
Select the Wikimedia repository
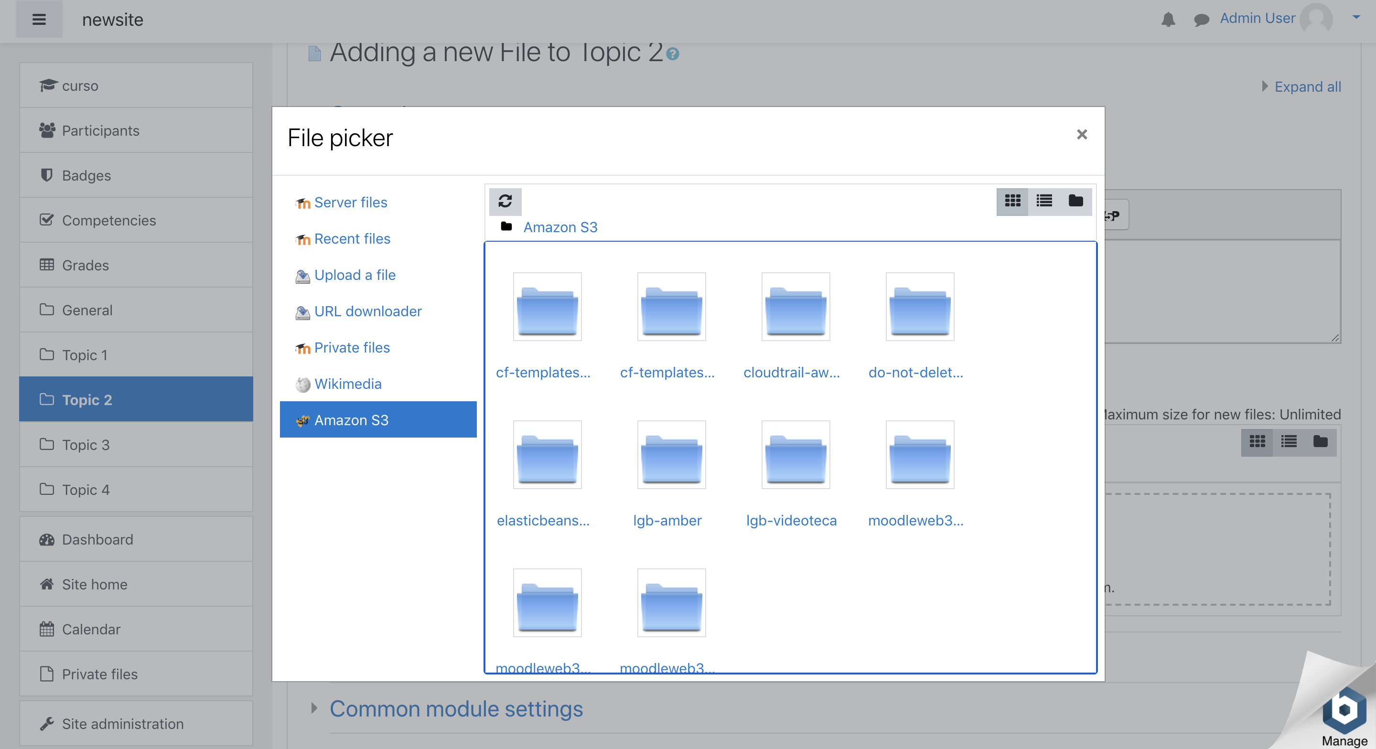[347, 384]
